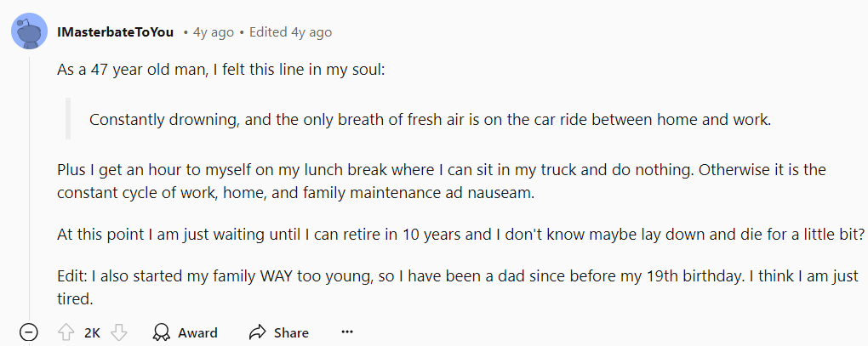Click the Award button label
The image size is (868, 346).
(x=197, y=332)
